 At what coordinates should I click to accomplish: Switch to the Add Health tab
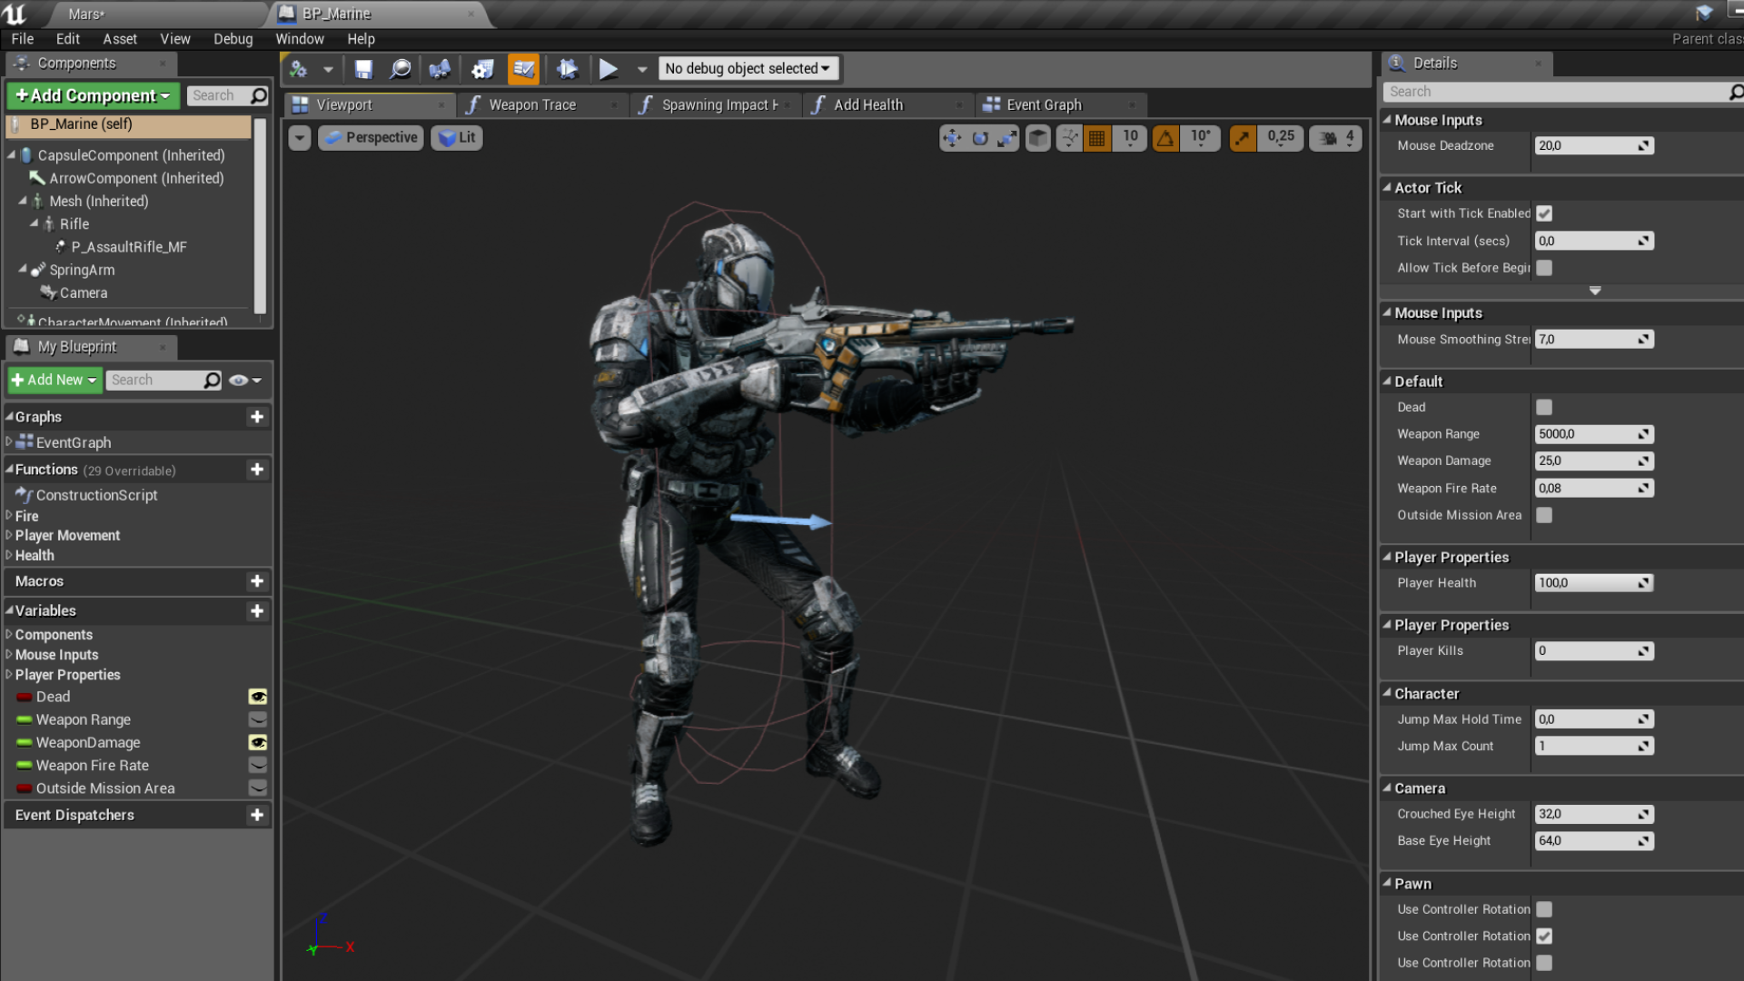[x=887, y=105]
